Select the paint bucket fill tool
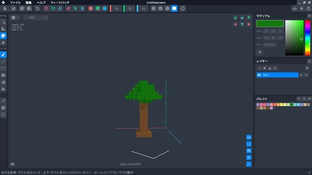Viewport: 312px width, 175px height. [x=3, y=89]
